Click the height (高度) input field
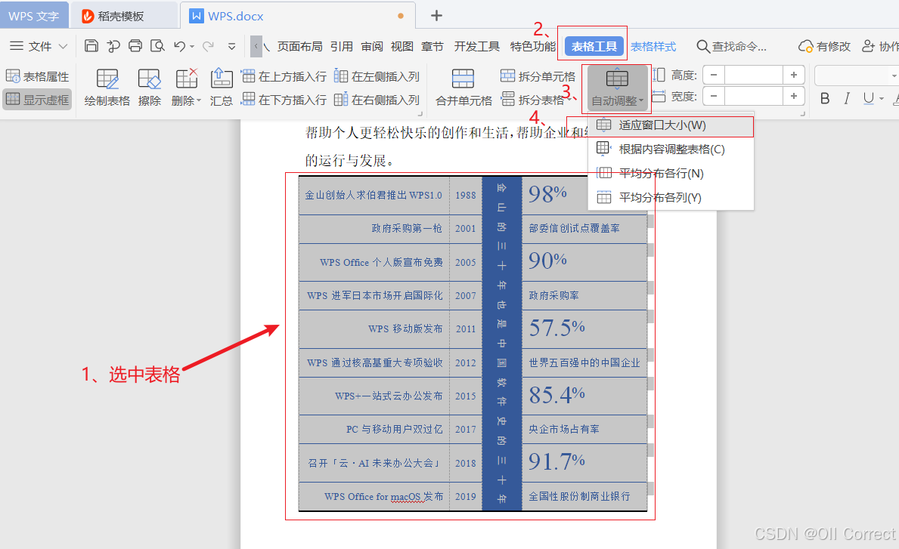Screen dimensions: 899x549 pos(754,75)
